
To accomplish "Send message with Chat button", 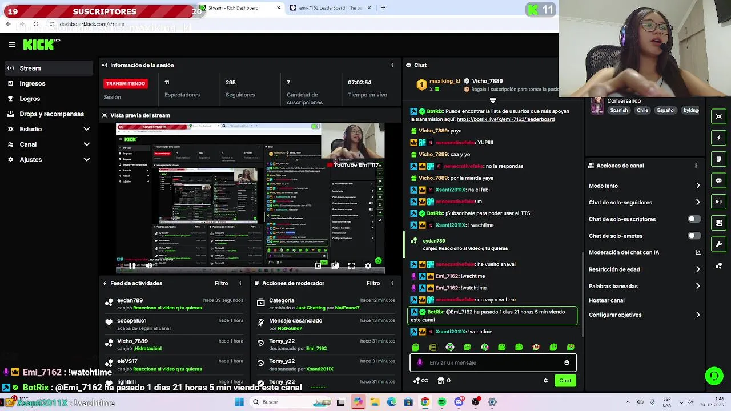I will pyautogui.click(x=565, y=381).
